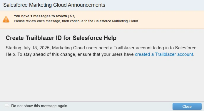The height and width of the screenshot is (111, 204).
Task: Click the "Starting July 18, 2025" paragraph
Action: click(x=101, y=51)
